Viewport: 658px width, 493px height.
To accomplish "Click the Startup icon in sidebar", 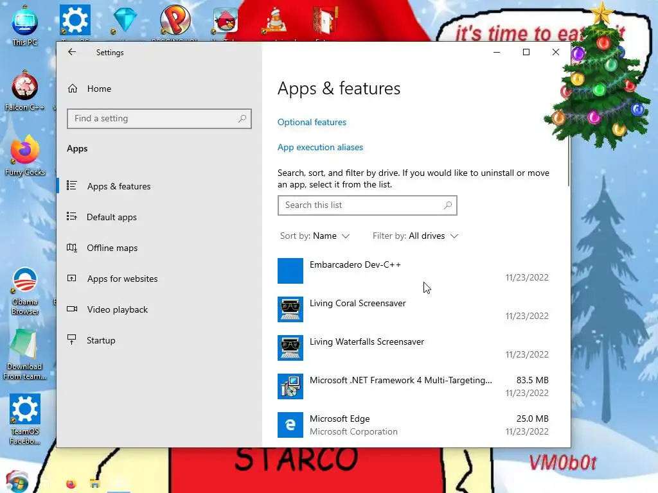I will point(72,340).
